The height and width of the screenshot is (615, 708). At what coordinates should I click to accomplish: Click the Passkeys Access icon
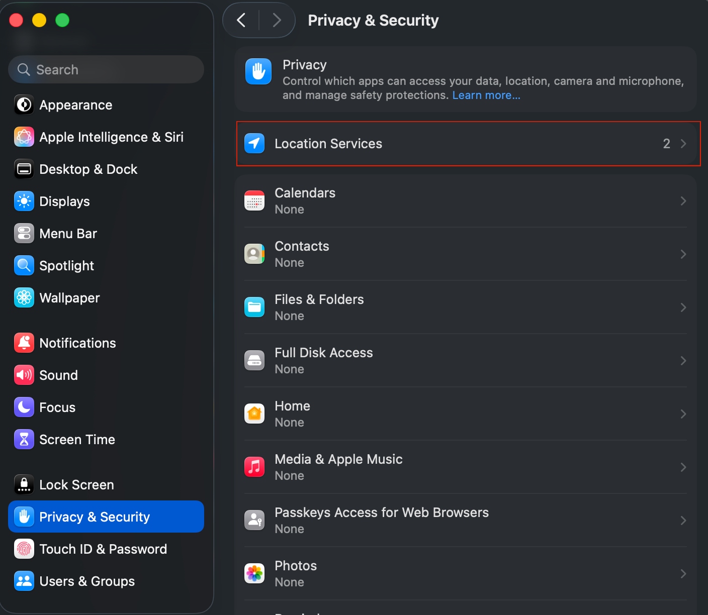[x=254, y=521]
